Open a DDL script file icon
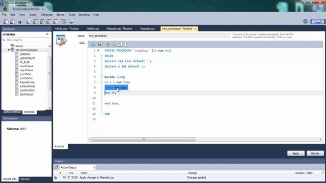Image resolution: width=326 pixels, height=183 pixels. (93, 44)
